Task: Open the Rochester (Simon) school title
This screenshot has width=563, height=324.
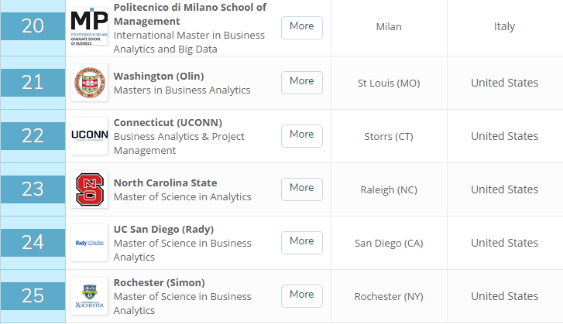Action: [x=159, y=282]
